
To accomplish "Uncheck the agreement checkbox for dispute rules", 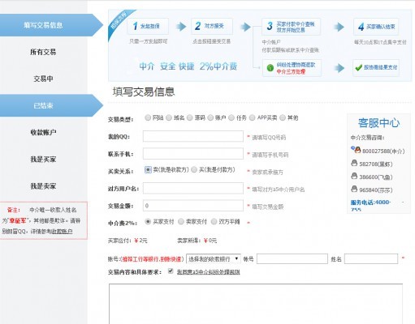I will [x=171, y=271].
